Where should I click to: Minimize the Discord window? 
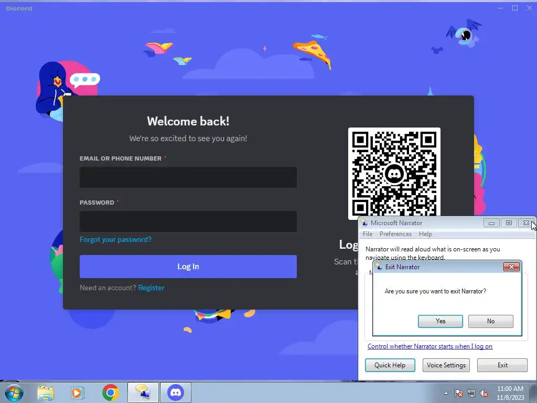[500, 8]
